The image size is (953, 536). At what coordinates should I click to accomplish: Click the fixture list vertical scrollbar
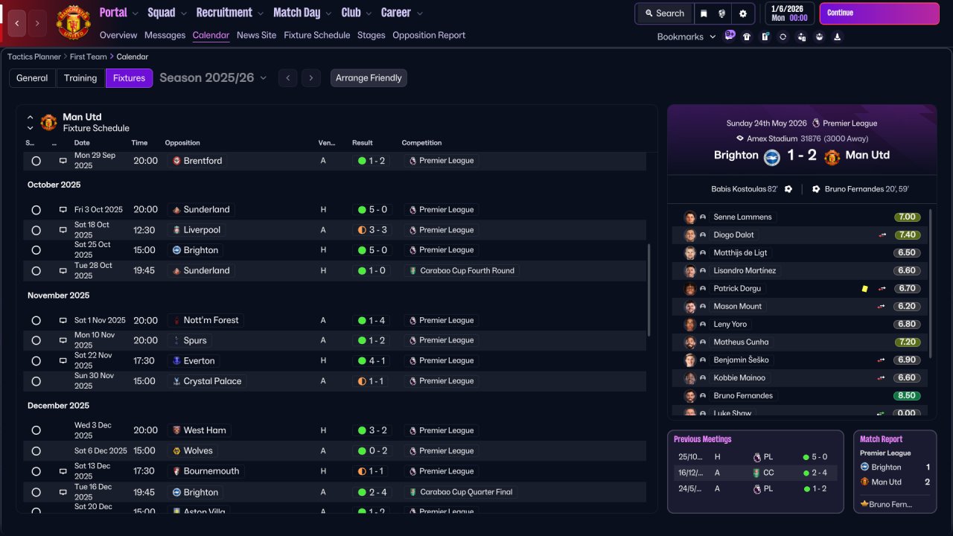point(649,290)
